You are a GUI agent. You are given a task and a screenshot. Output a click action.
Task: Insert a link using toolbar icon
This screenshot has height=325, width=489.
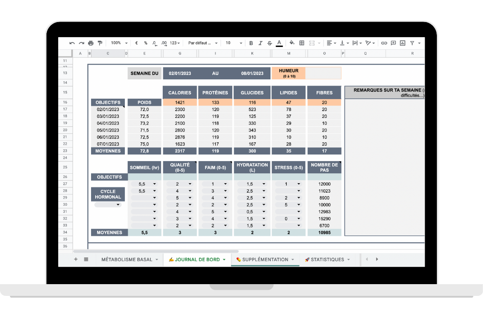pos(384,43)
